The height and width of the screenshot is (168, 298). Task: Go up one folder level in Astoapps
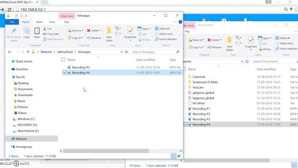pos(28,52)
